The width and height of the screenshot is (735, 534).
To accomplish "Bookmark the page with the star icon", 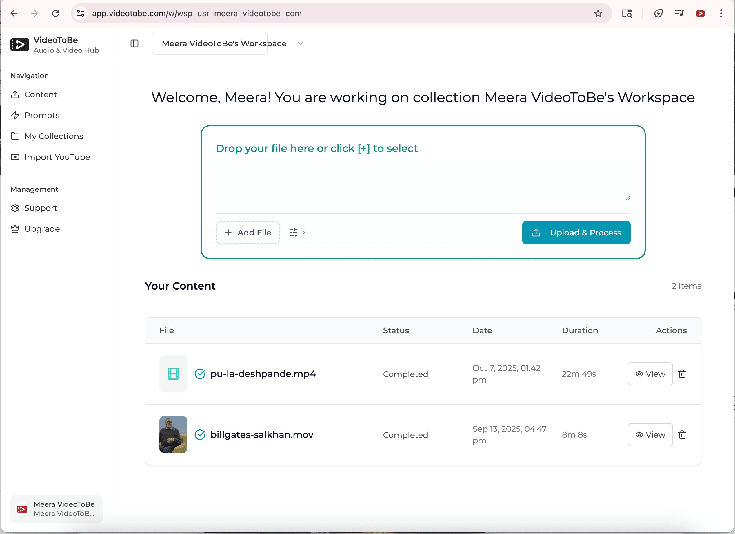I will 598,13.
